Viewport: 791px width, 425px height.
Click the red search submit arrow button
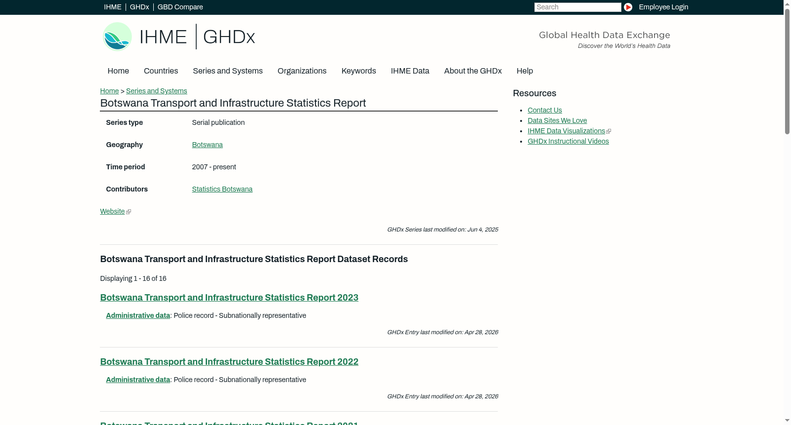(x=628, y=7)
